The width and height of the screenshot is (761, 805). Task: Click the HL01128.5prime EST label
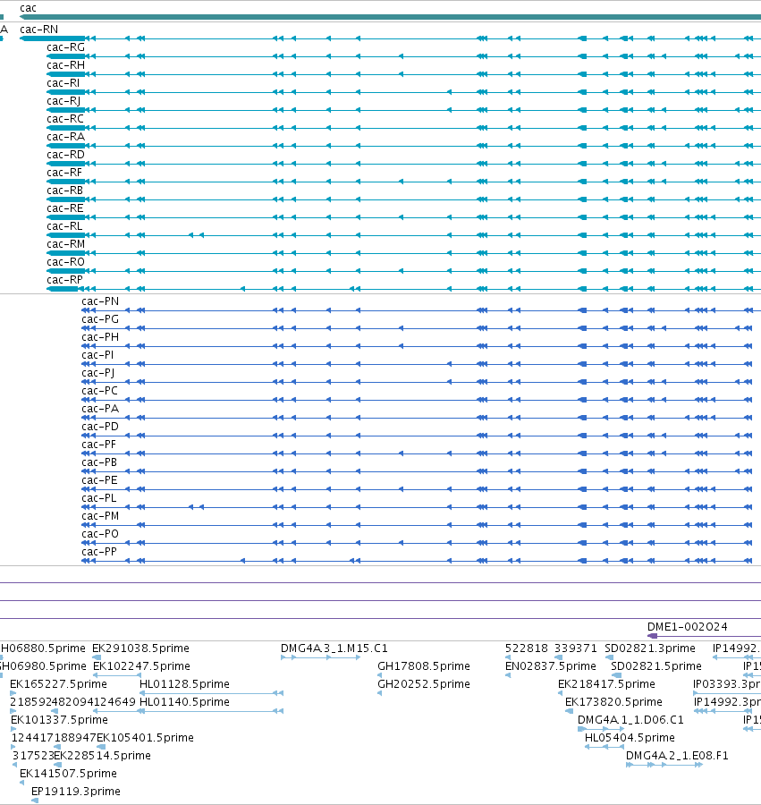click(184, 684)
